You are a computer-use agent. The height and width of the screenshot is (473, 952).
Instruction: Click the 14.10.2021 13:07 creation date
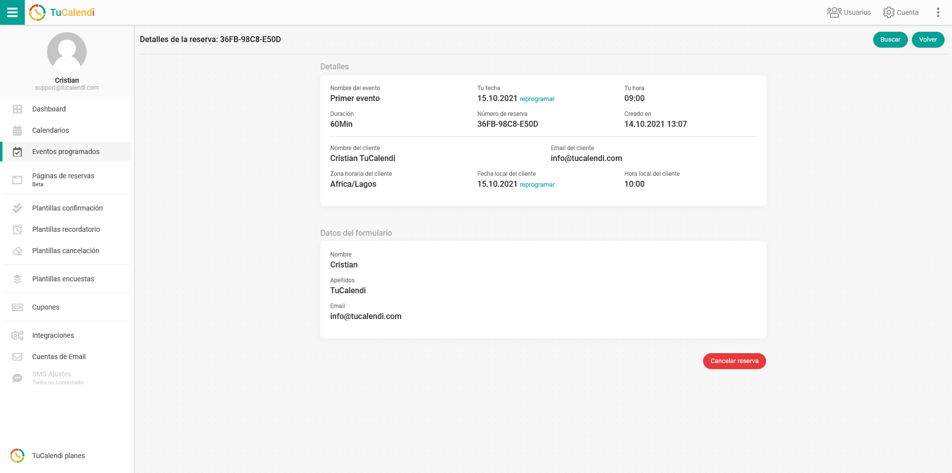(x=655, y=124)
